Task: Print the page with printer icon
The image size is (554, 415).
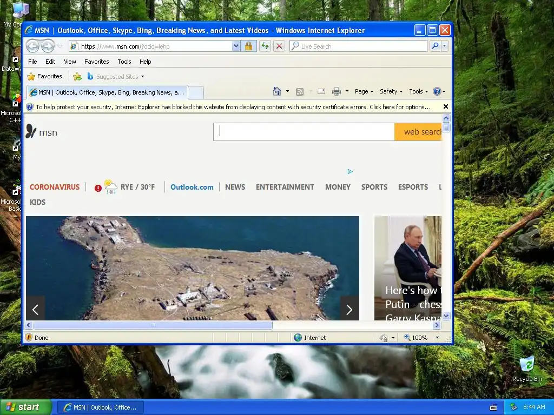Action: pos(337,92)
